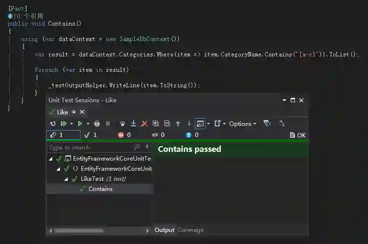Click the group-by filter icon
Image resolution: width=368 pixels, height=244 pixels.
point(267,123)
